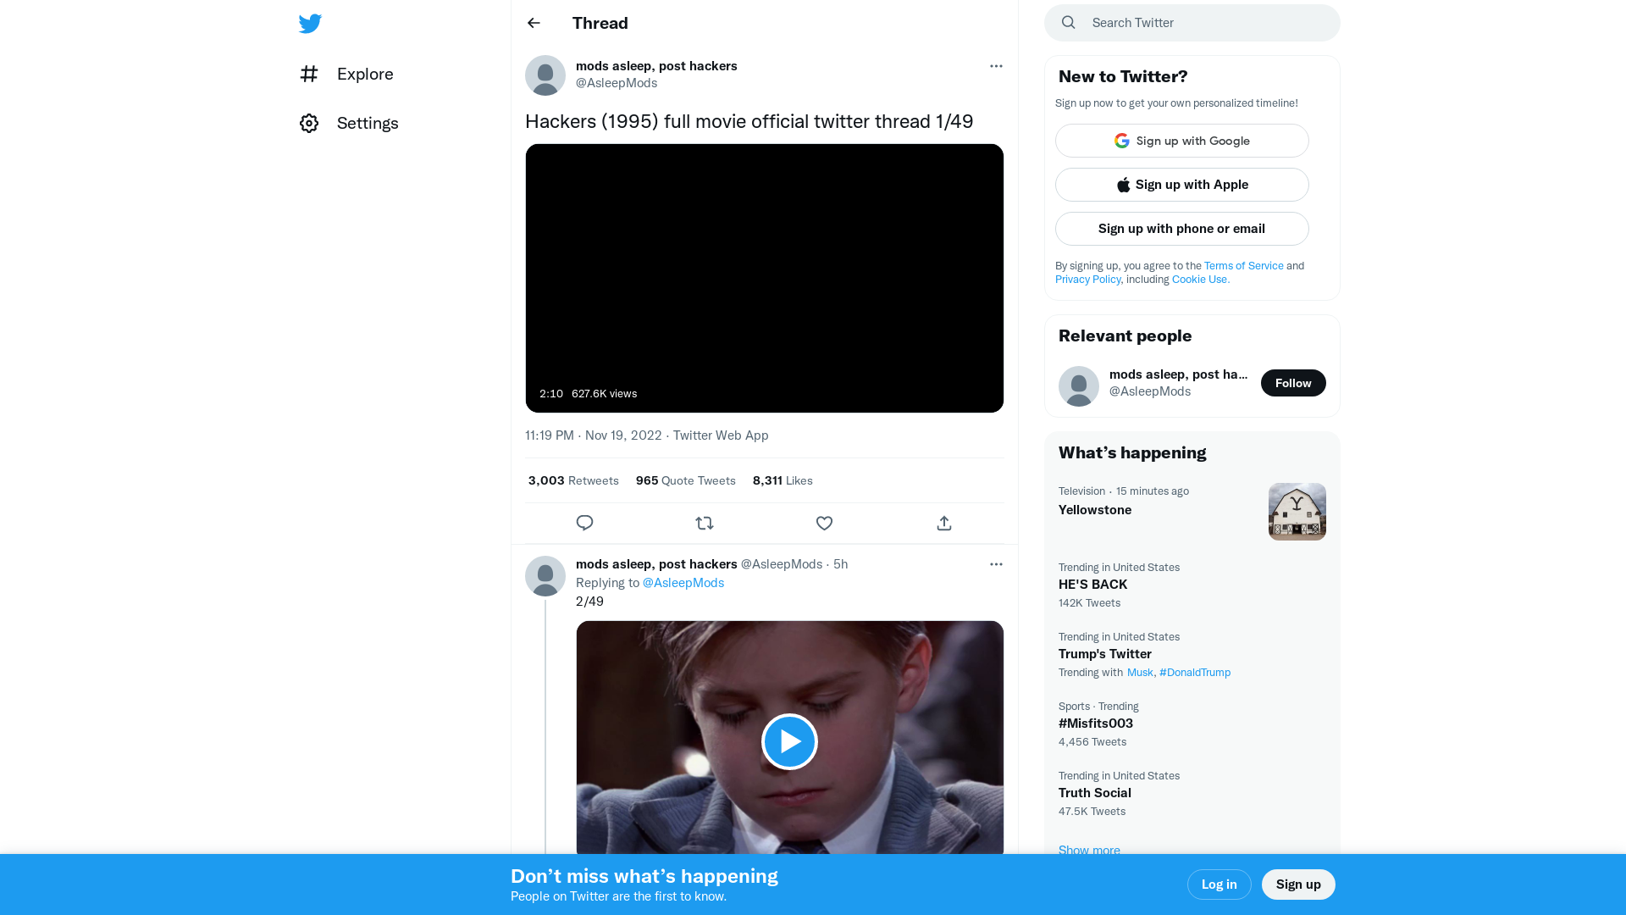Like the Hackers movie tweet
This screenshot has height=915, width=1626.
[x=824, y=523]
